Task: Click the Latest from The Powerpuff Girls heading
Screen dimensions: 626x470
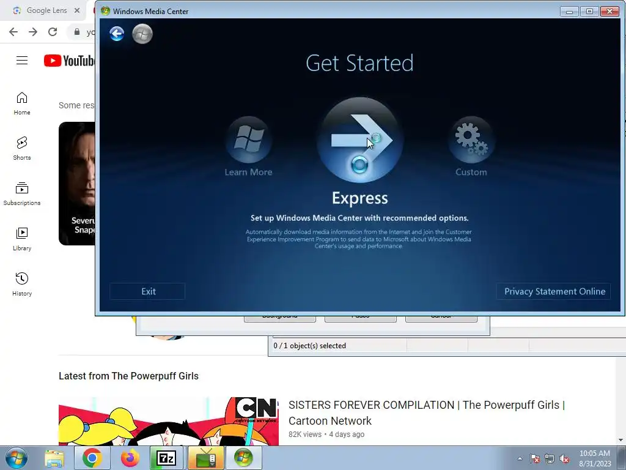Action: tap(128, 376)
